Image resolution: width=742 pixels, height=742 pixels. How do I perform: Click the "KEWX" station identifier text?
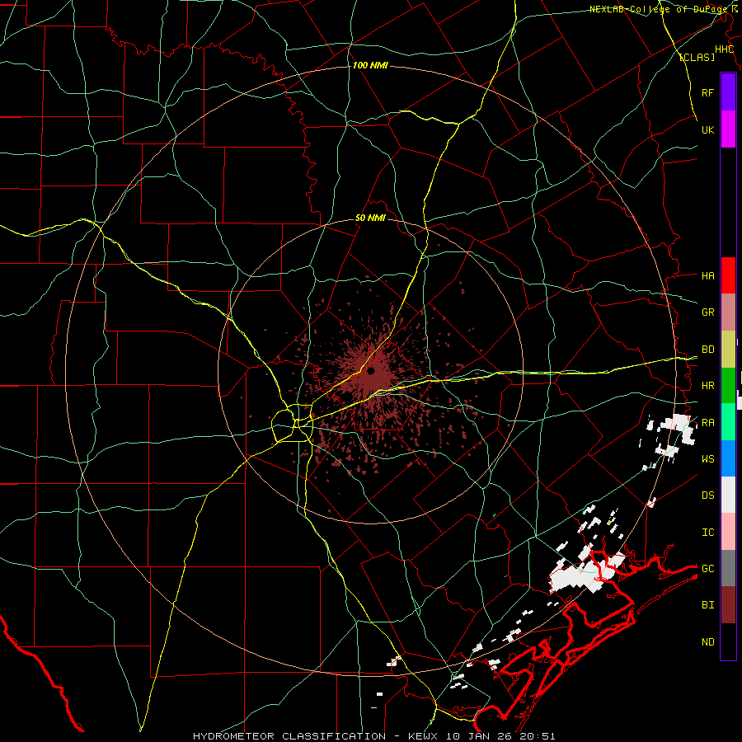click(x=423, y=736)
